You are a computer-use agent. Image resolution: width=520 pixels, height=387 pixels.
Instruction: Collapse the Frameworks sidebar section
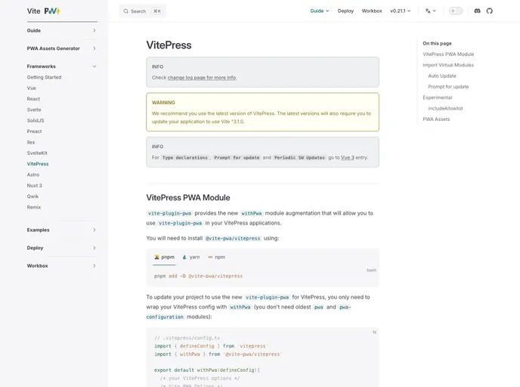62,67
